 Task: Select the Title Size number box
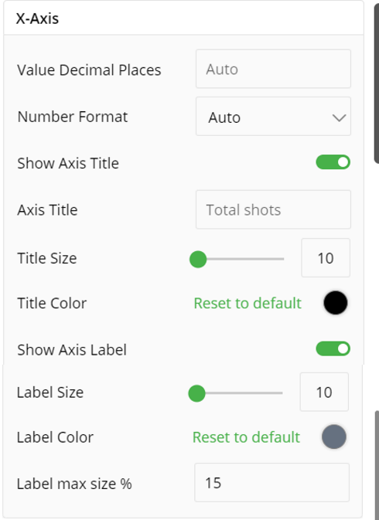click(326, 257)
